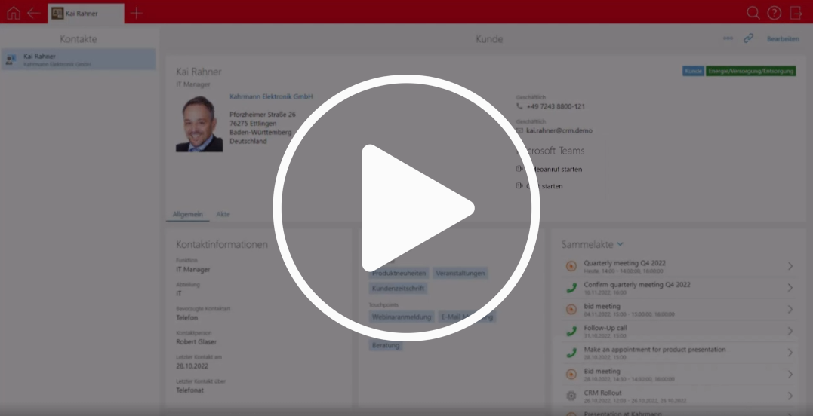
Task: Click the kai.rahner@crm.demo email address
Action: (x=559, y=130)
